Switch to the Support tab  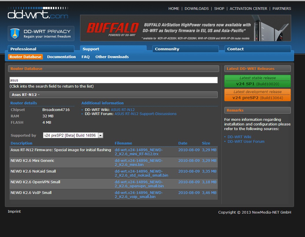click(x=113, y=49)
